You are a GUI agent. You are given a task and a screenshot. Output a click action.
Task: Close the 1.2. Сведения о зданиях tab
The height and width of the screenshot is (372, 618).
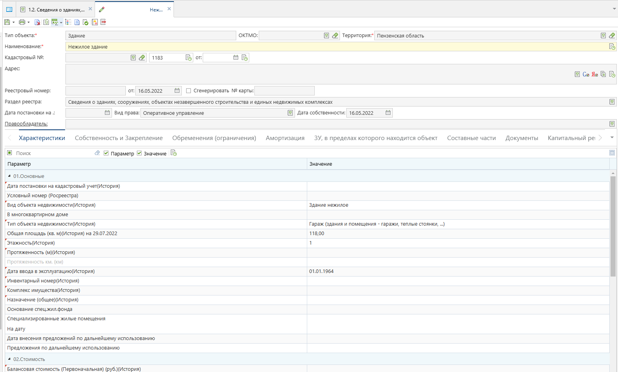(x=90, y=9)
